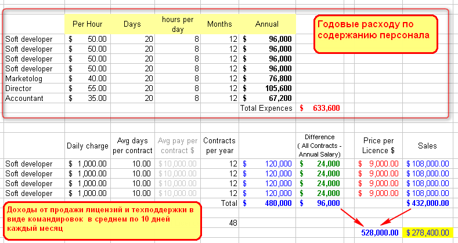Select the "Price per Licence $" header

[x=379, y=146]
